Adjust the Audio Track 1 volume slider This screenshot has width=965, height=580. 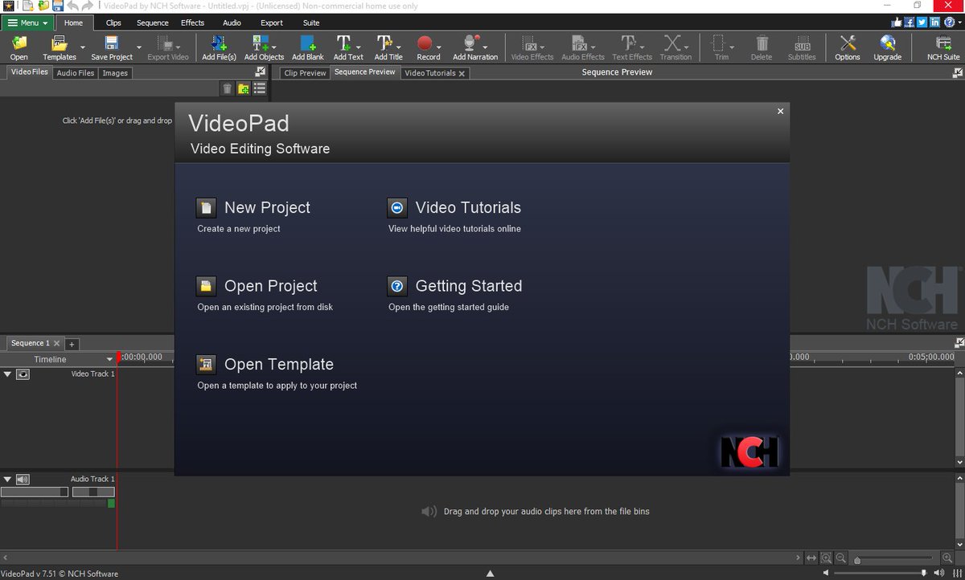pos(35,492)
